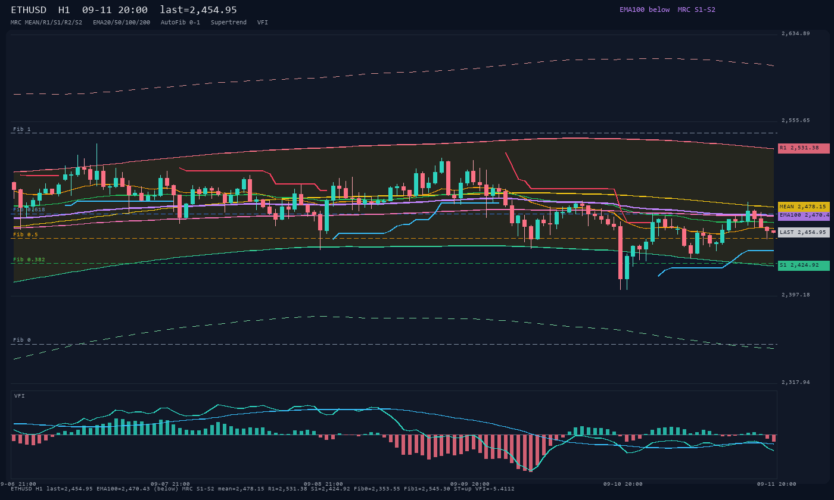Click the VFI panel title label

(20, 396)
